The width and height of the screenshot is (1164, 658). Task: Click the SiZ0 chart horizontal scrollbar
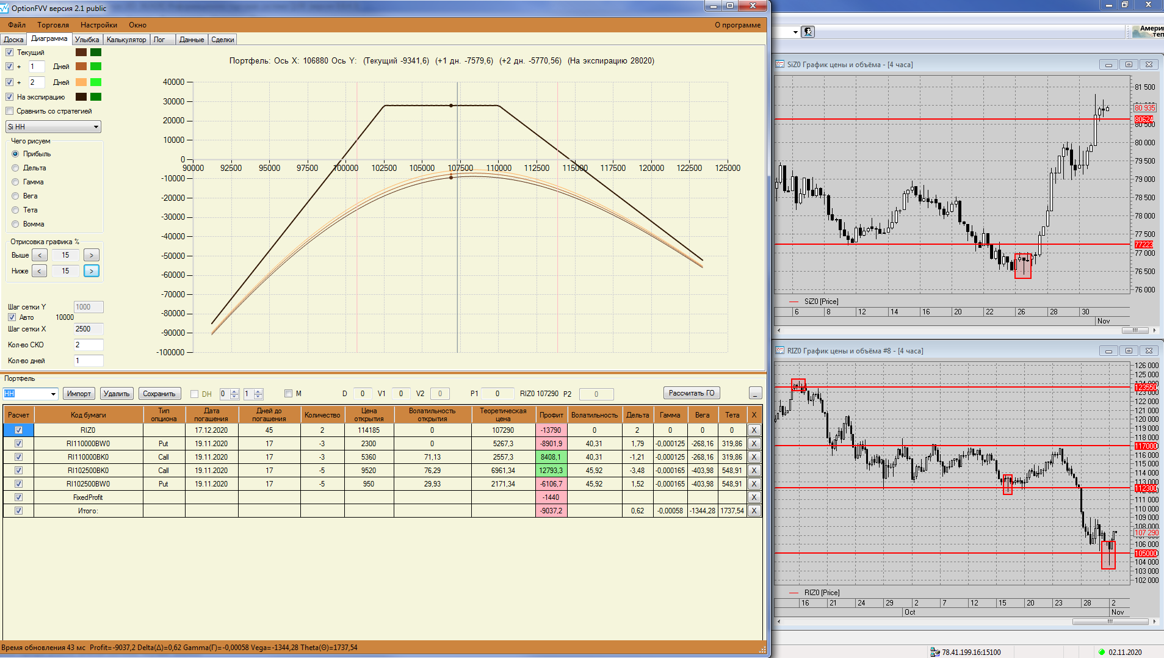(x=966, y=330)
